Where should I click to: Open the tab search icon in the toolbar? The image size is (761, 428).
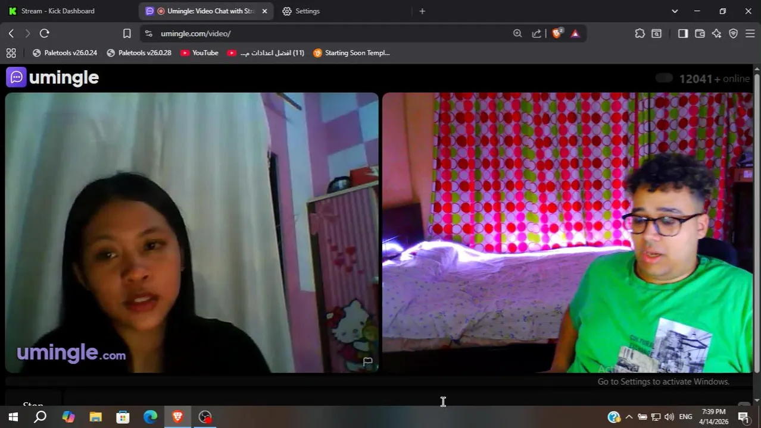tap(656, 34)
